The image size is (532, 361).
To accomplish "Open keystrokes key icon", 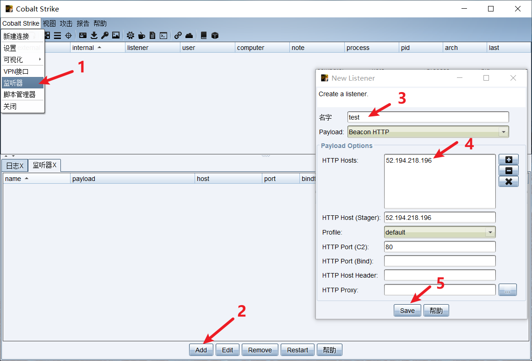I will pyautogui.click(x=105, y=35).
